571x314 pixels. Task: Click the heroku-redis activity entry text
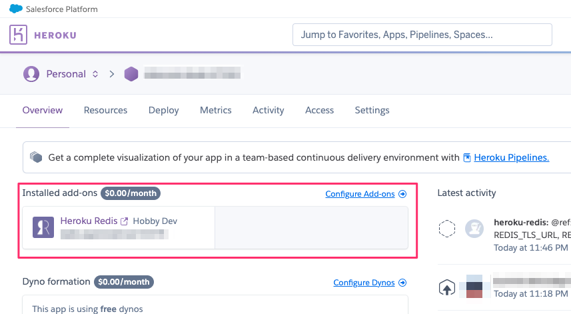tap(532, 229)
